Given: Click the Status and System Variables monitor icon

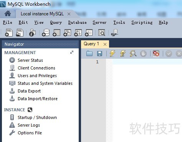Looking at the screenshot, I should pos(12,83).
